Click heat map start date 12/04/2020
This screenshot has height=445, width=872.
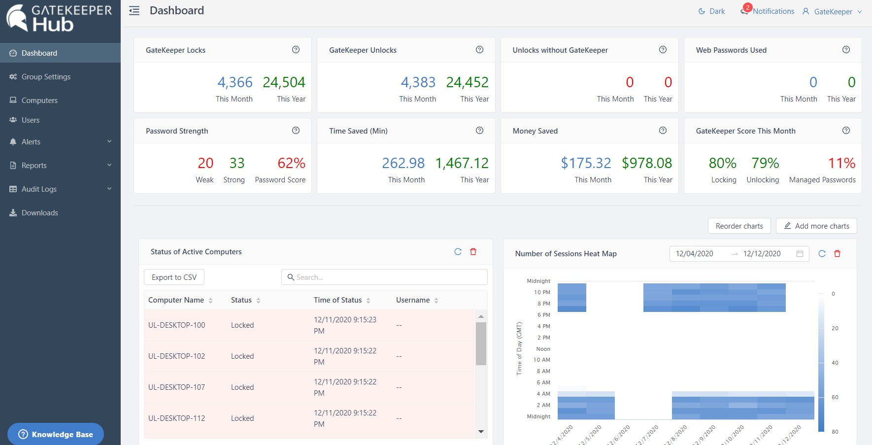coord(694,253)
